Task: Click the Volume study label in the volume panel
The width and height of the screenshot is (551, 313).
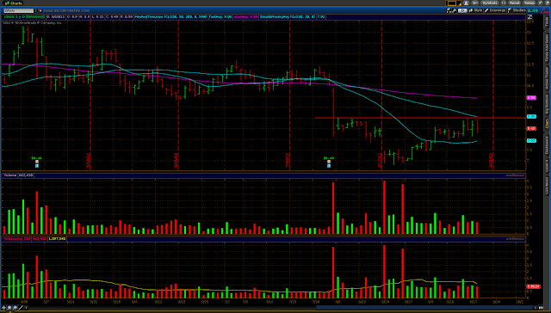Action: [9, 175]
